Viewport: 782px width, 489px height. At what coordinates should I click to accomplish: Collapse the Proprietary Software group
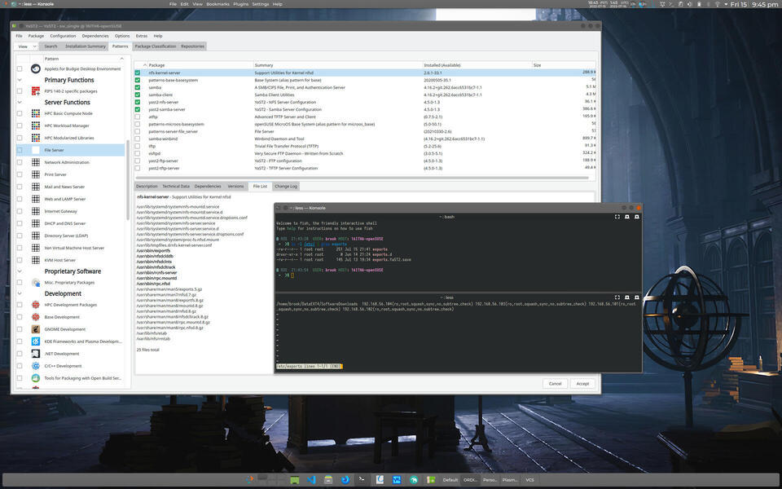tap(20, 271)
